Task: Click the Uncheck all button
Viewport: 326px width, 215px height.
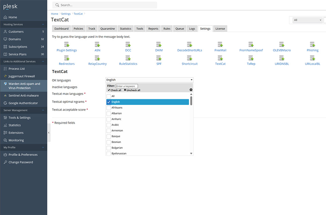Action: (x=132, y=90)
